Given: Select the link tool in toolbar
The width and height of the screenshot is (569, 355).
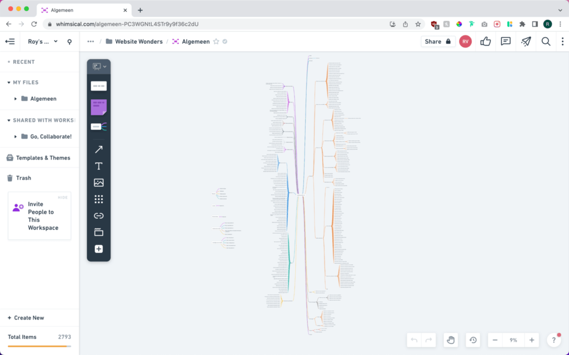Looking at the screenshot, I should (98, 216).
